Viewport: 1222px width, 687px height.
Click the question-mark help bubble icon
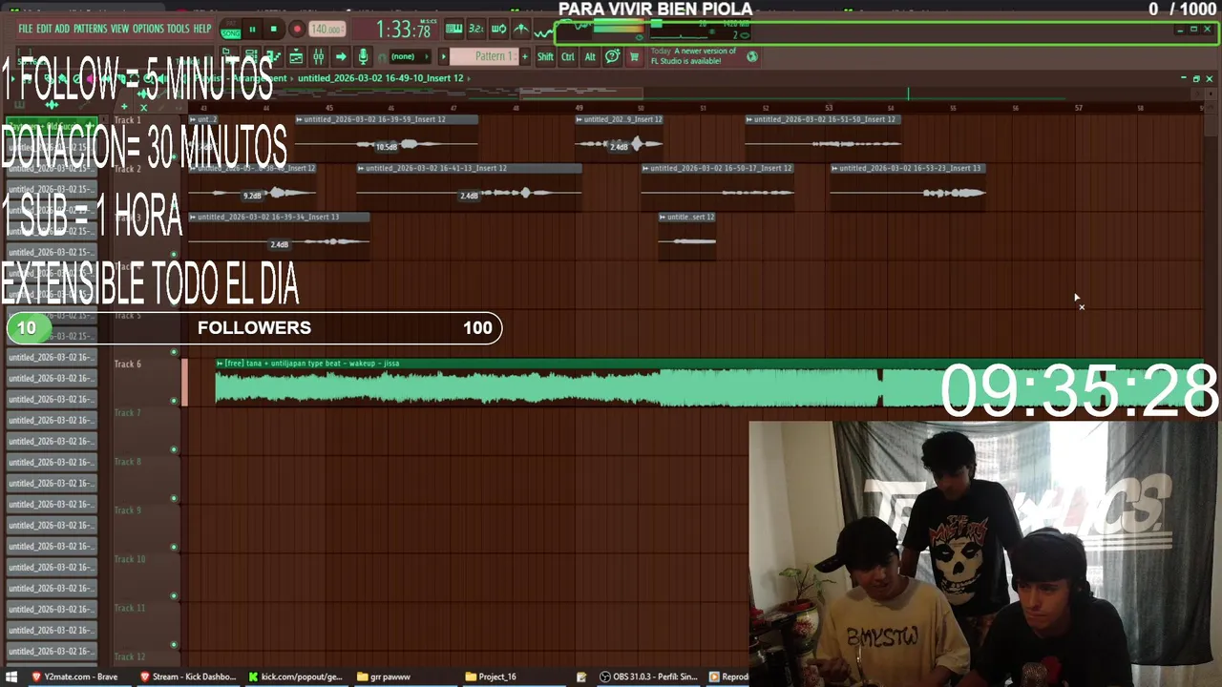[613, 56]
